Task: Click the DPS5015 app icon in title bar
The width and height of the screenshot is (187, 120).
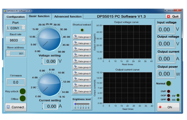Action: [x=5, y=11]
